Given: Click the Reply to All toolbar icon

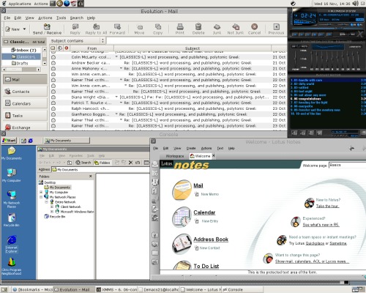Looking at the screenshot, I should tap(96, 26).
